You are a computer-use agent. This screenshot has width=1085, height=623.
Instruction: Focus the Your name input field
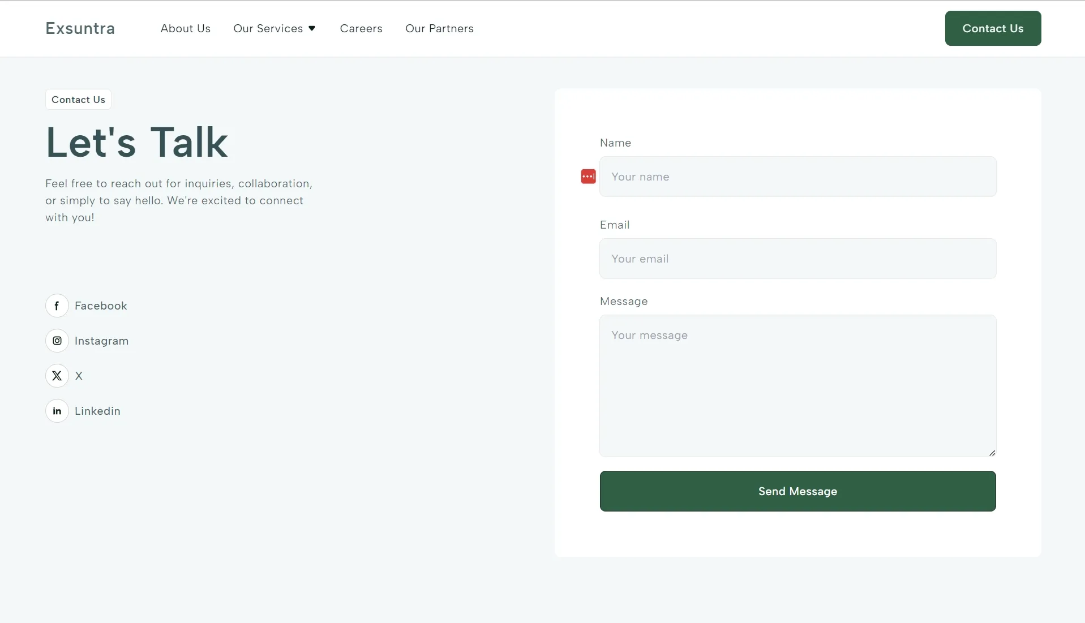click(x=797, y=177)
